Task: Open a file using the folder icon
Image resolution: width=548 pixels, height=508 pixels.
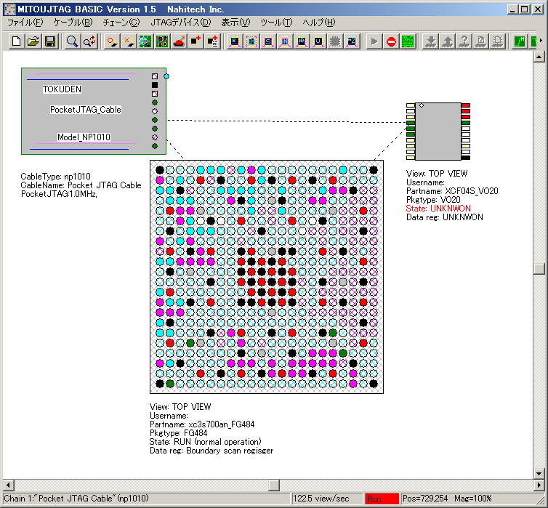Action: point(33,41)
